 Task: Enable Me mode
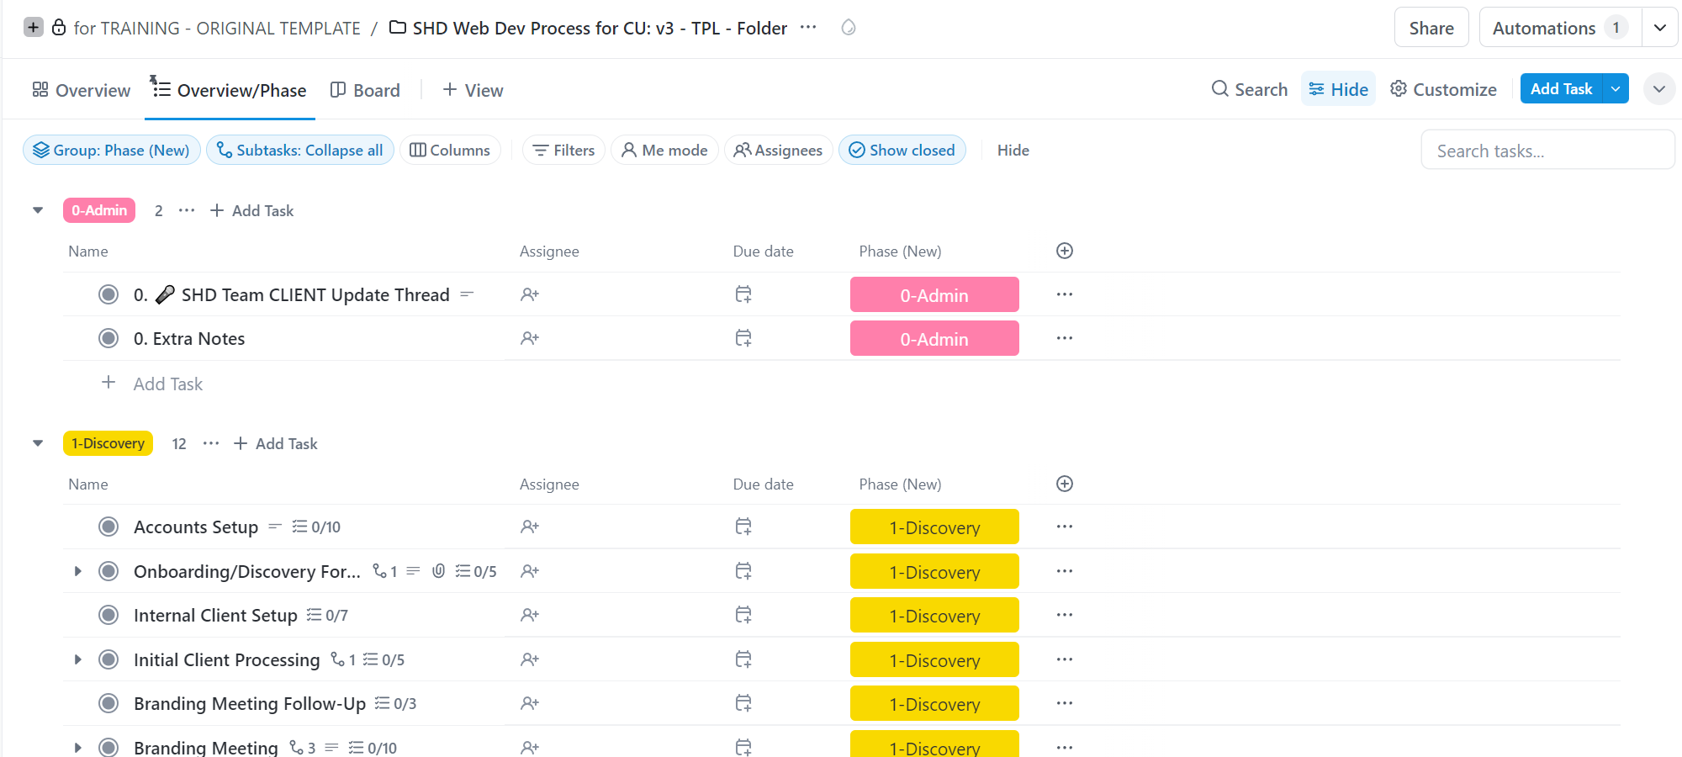pos(664,151)
